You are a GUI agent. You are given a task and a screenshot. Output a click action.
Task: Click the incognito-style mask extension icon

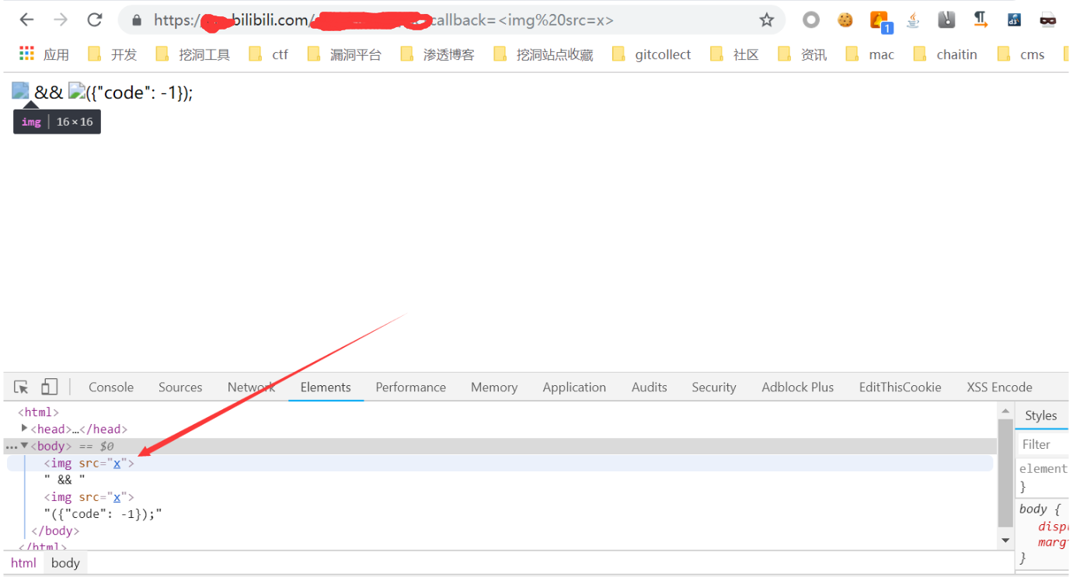[1048, 19]
